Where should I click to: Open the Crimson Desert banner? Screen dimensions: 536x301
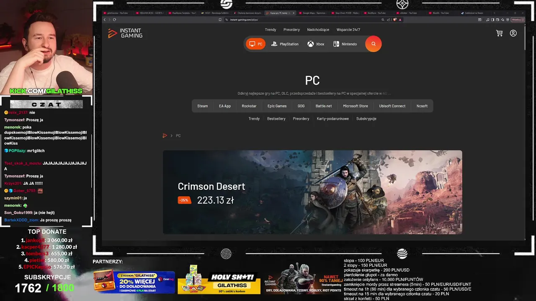click(x=312, y=192)
